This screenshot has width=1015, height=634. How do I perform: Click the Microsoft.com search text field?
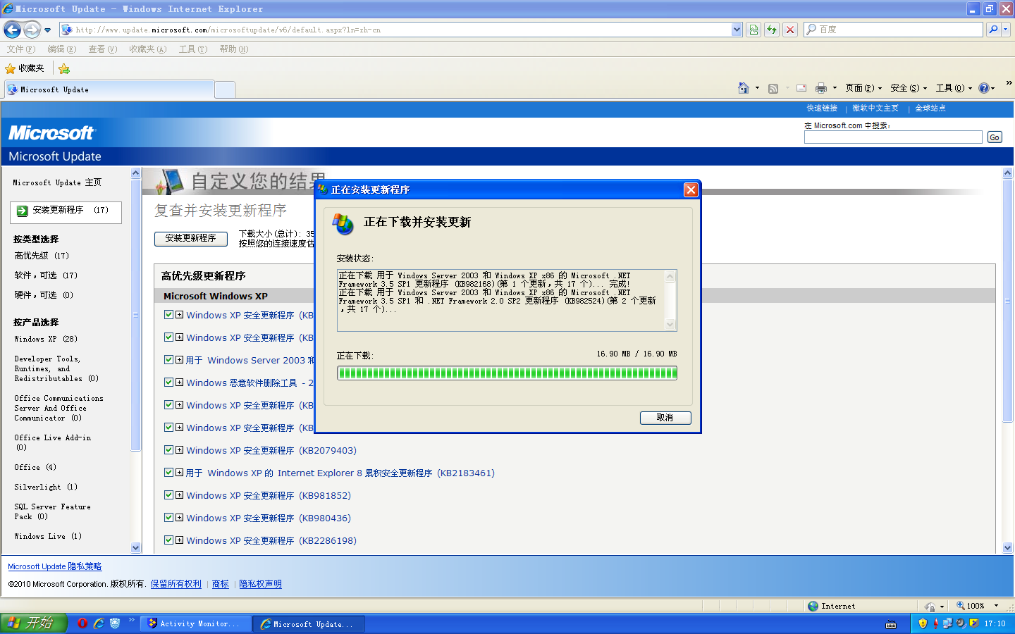pyautogui.click(x=893, y=137)
